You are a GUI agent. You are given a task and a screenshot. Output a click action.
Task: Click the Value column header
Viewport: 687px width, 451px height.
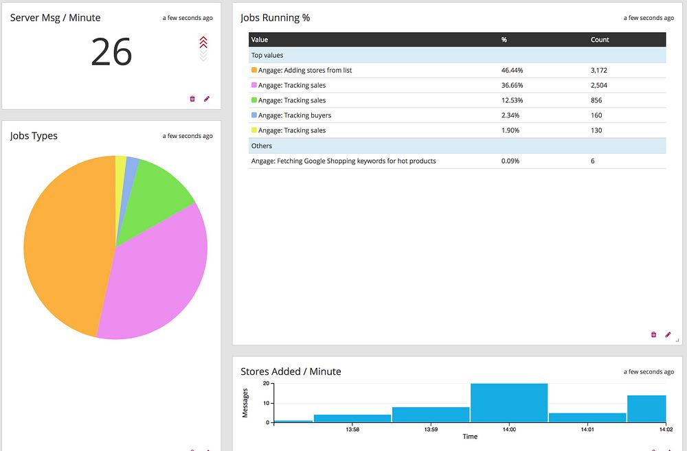click(260, 39)
